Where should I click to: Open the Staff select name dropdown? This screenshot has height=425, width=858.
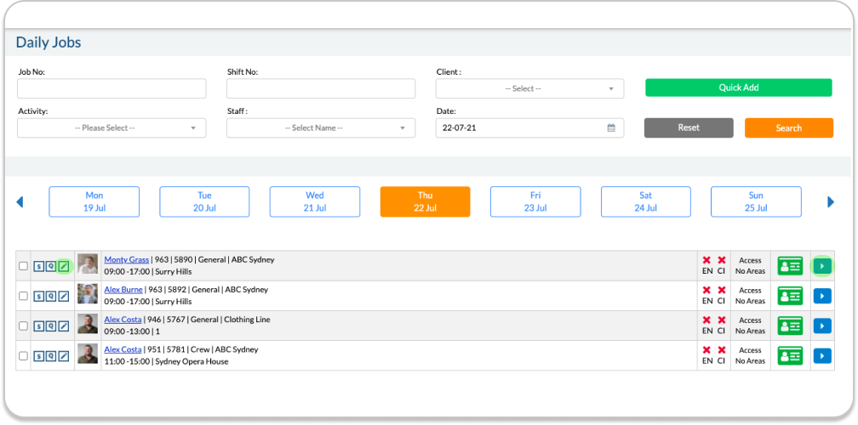320,128
